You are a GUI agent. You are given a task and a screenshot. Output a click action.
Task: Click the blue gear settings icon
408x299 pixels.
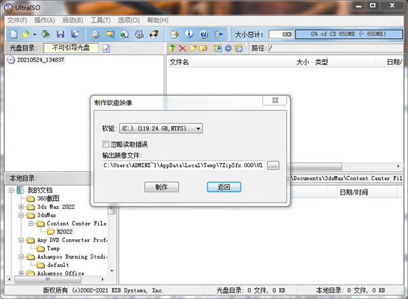pyautogui.click(x=228, y=48)
